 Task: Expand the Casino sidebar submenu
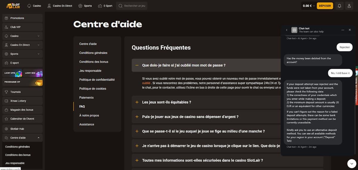pos(38,36)
